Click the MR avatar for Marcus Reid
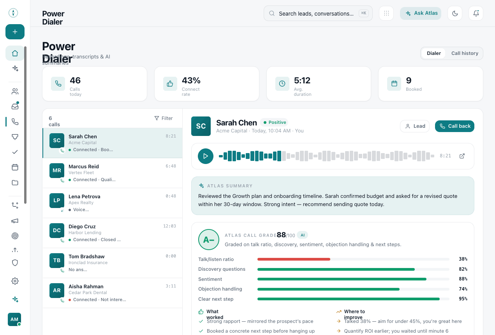This screenshot has width=495, height=335. (x=57, y=171)
